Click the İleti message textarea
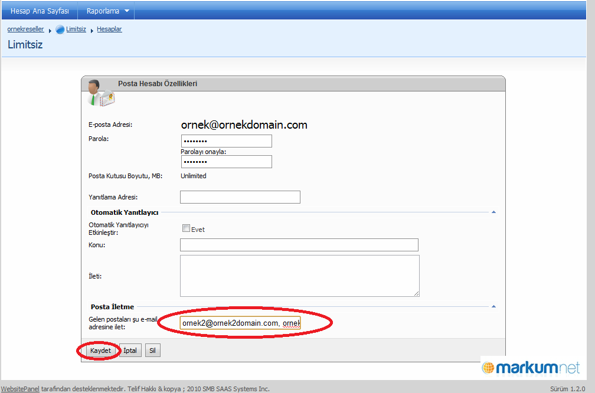 [x=300, y=276]
